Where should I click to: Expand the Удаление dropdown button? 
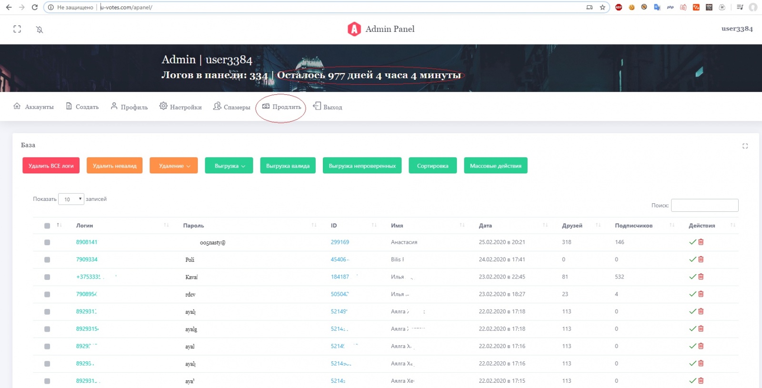(174, 166)
